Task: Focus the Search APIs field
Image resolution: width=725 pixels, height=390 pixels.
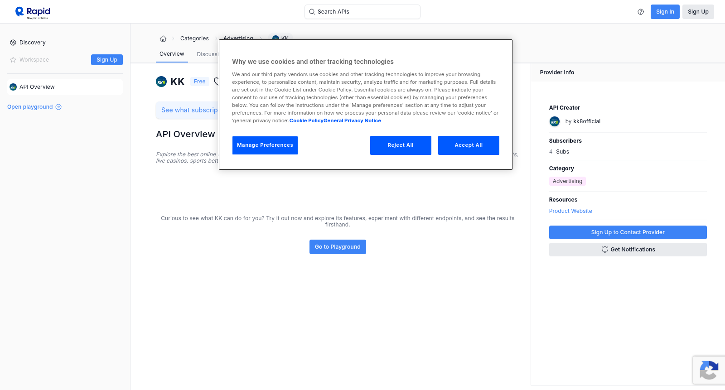Action: tap(362, 12)
